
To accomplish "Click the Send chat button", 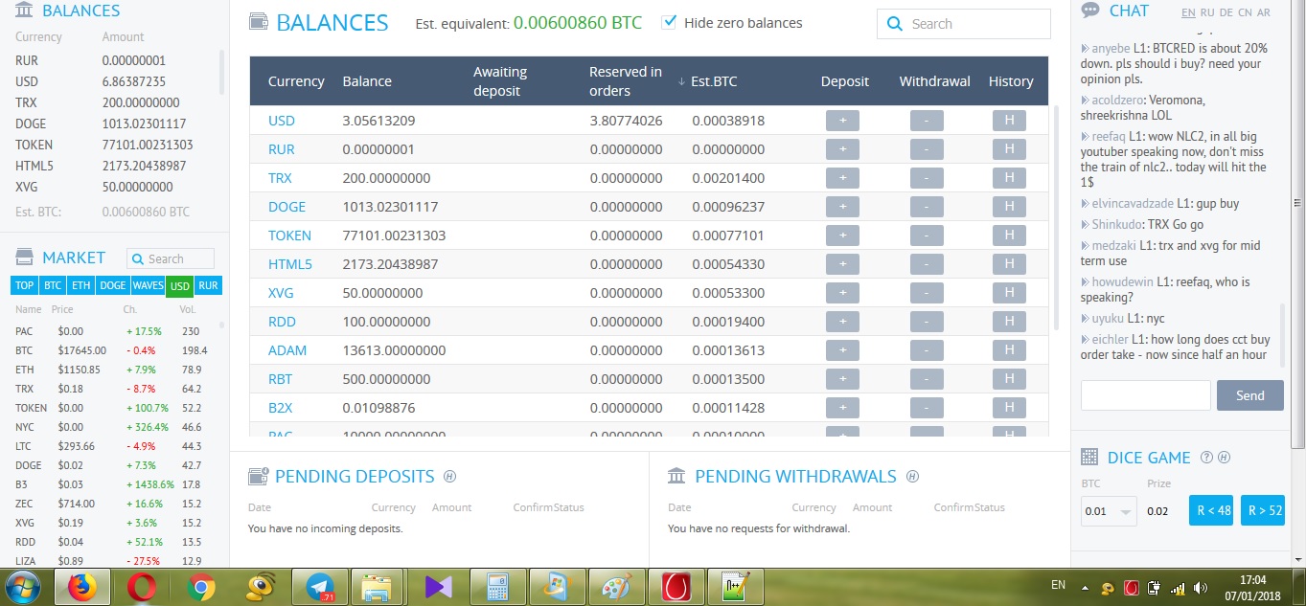I will pos(1249,395).
